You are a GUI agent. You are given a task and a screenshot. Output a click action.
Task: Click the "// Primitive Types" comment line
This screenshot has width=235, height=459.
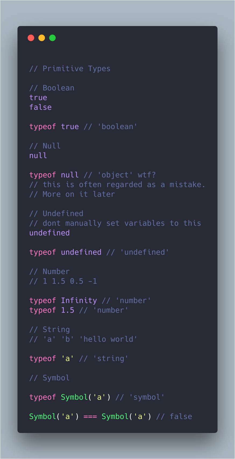[70, 69]
